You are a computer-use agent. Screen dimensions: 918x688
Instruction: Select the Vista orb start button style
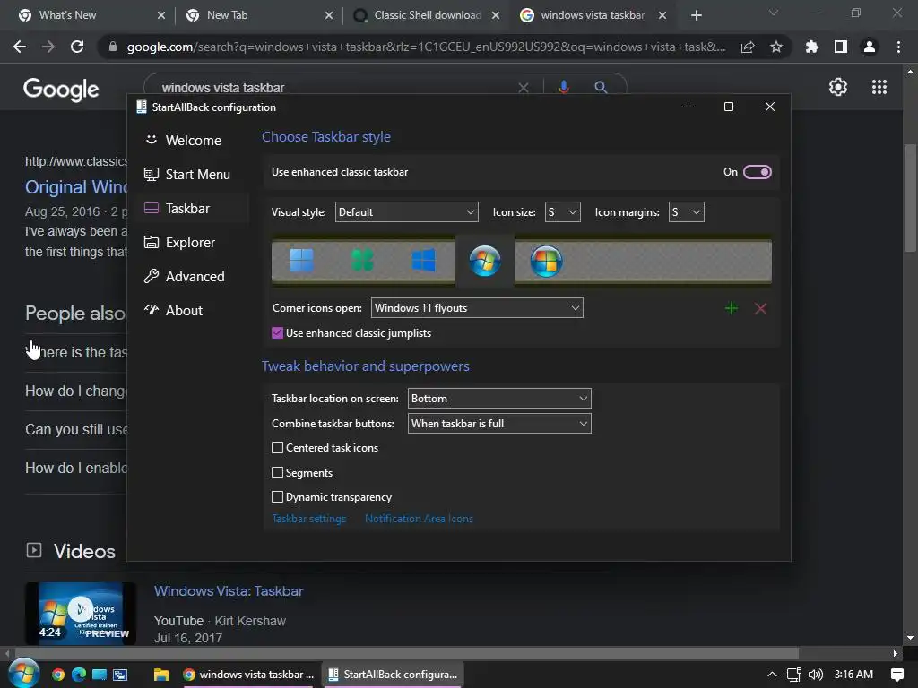point(546,261)
